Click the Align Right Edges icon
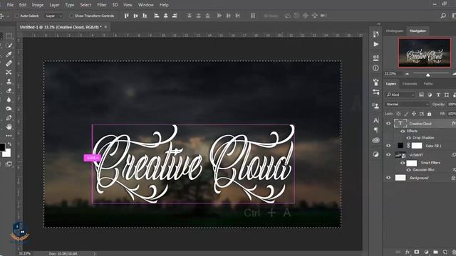This screenshot has width=456, height=256. coord(175,16)
